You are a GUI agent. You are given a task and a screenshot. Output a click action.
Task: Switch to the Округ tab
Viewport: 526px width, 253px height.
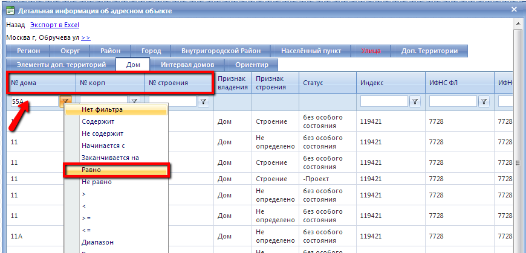70,51
